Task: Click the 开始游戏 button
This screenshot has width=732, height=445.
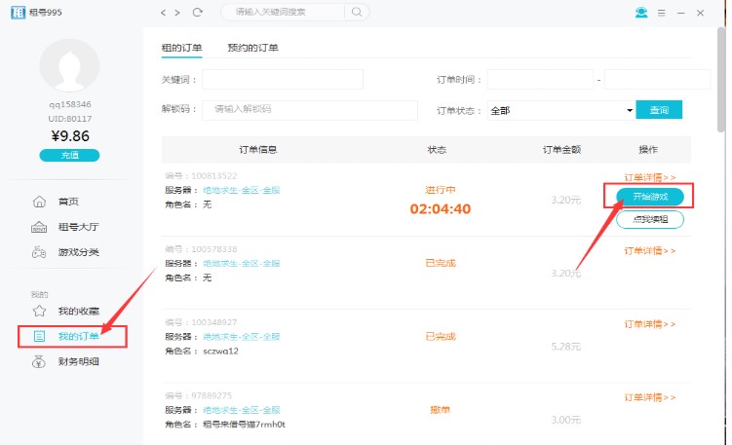Action: tap(650, 197)
